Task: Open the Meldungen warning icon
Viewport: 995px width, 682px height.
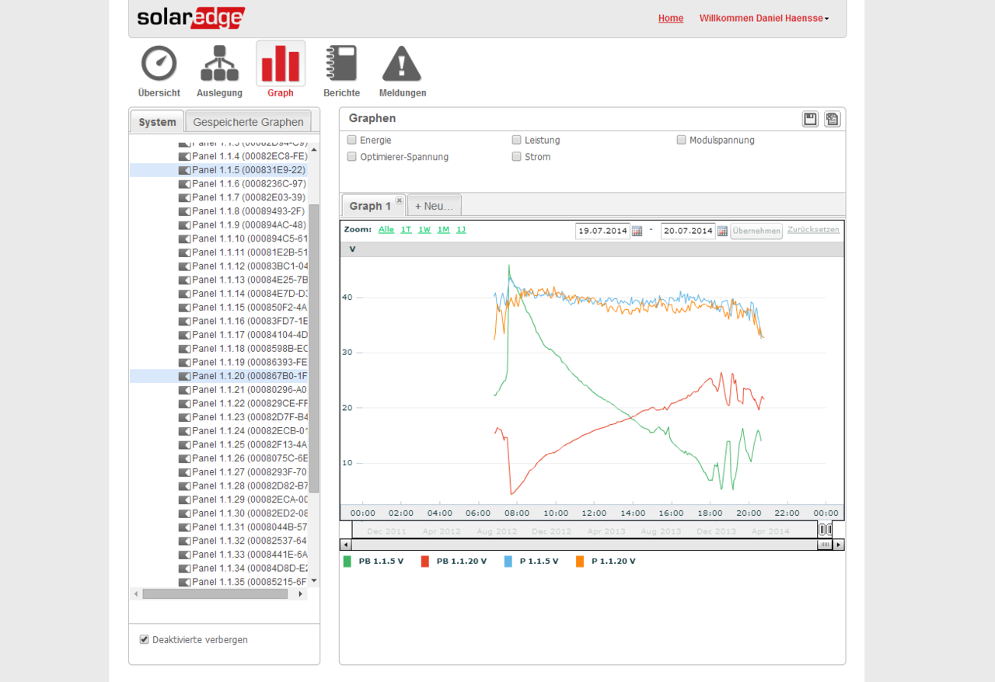Action: 402,64
